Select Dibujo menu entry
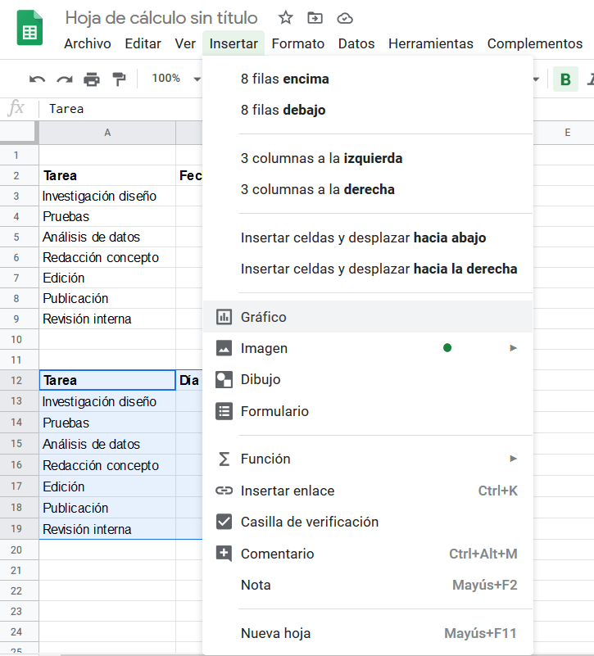 pos(368,379)
